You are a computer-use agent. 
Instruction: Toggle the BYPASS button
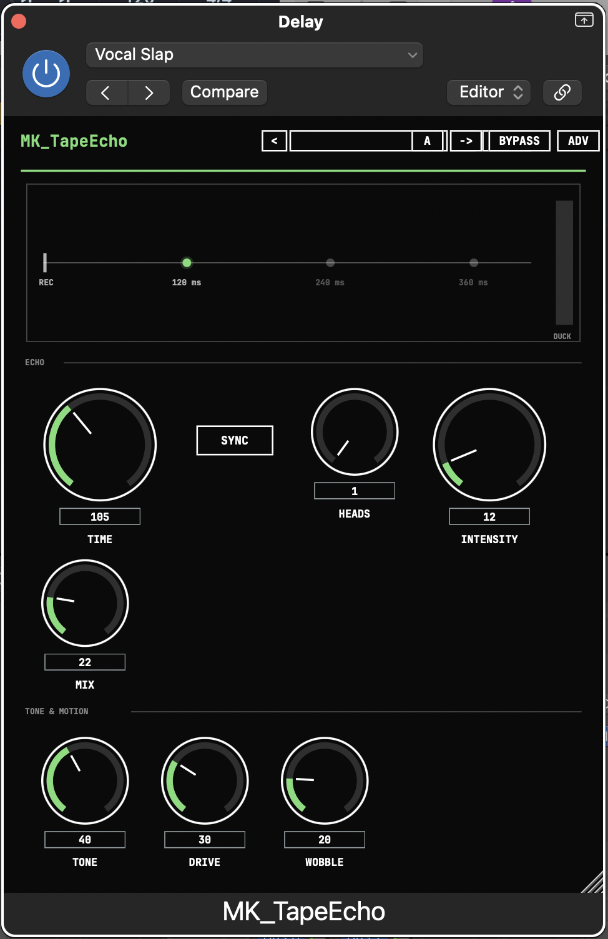pyautogui.click(x=519, y=140)
